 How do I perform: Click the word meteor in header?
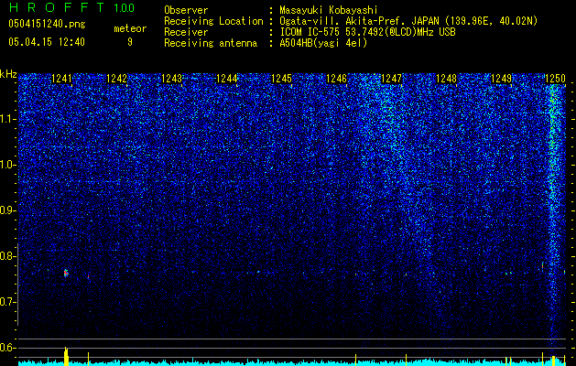click(x=130, y=28)
